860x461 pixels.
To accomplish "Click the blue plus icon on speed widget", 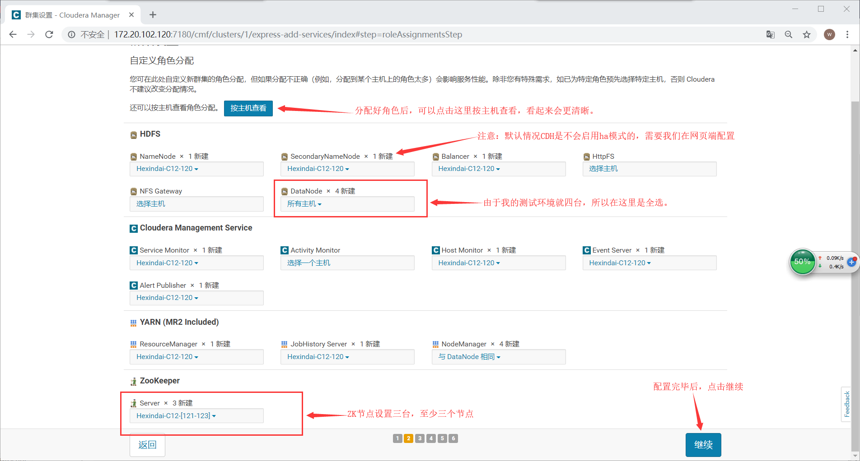I will coord(852,262).
